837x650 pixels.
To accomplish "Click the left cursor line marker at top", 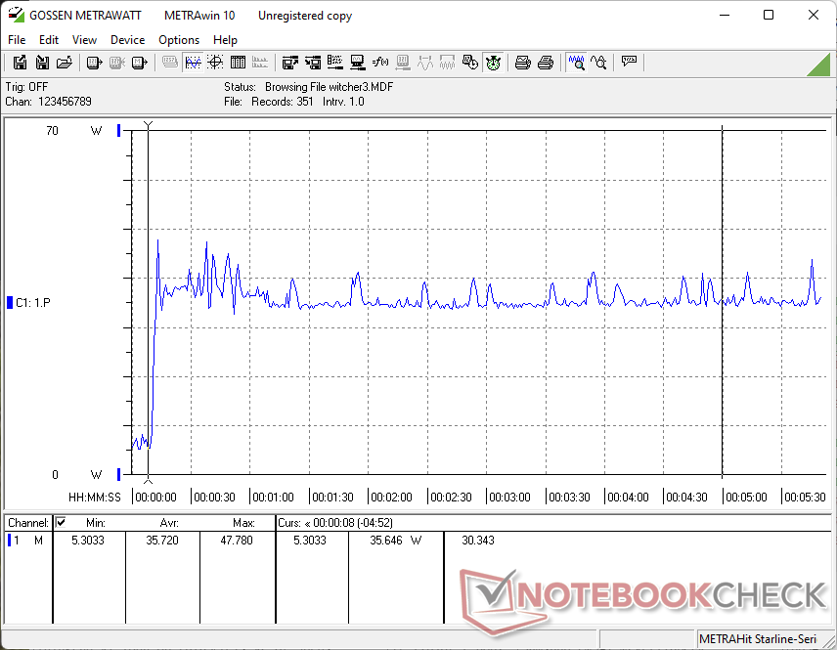I will point(148,125).
